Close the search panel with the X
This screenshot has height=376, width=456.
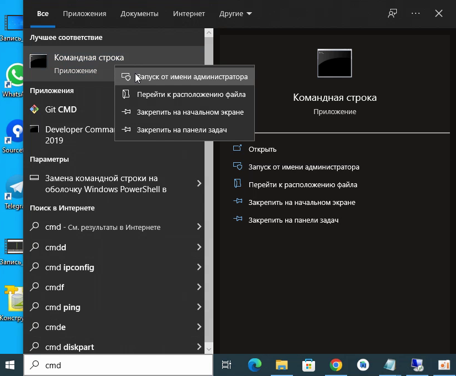click(x=439, y=13)
